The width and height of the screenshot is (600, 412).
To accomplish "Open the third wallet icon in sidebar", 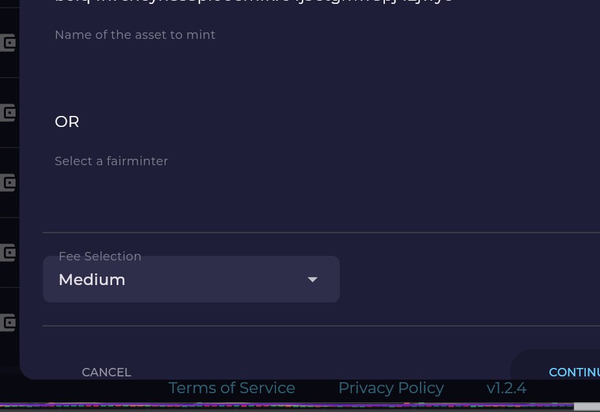I will [8, 183].
